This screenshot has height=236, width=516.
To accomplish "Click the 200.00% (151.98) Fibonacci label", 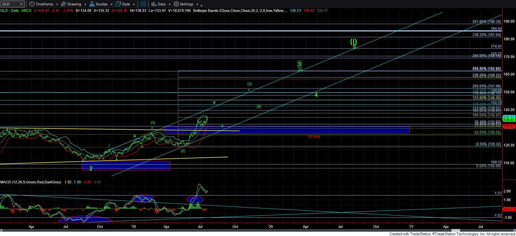I will pyautogui.click(x=487, y=86).
